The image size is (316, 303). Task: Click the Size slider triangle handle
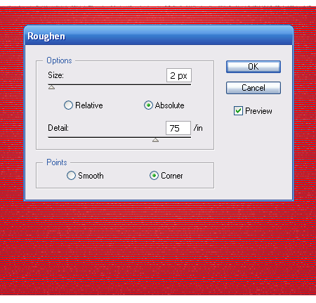pyautogui.click(x=51, y=87)
